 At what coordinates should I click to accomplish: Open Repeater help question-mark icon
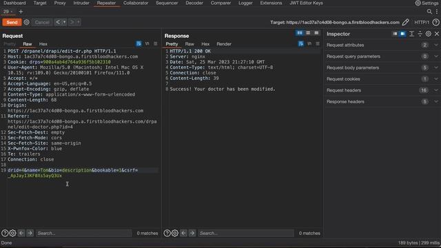click(435, 22)
